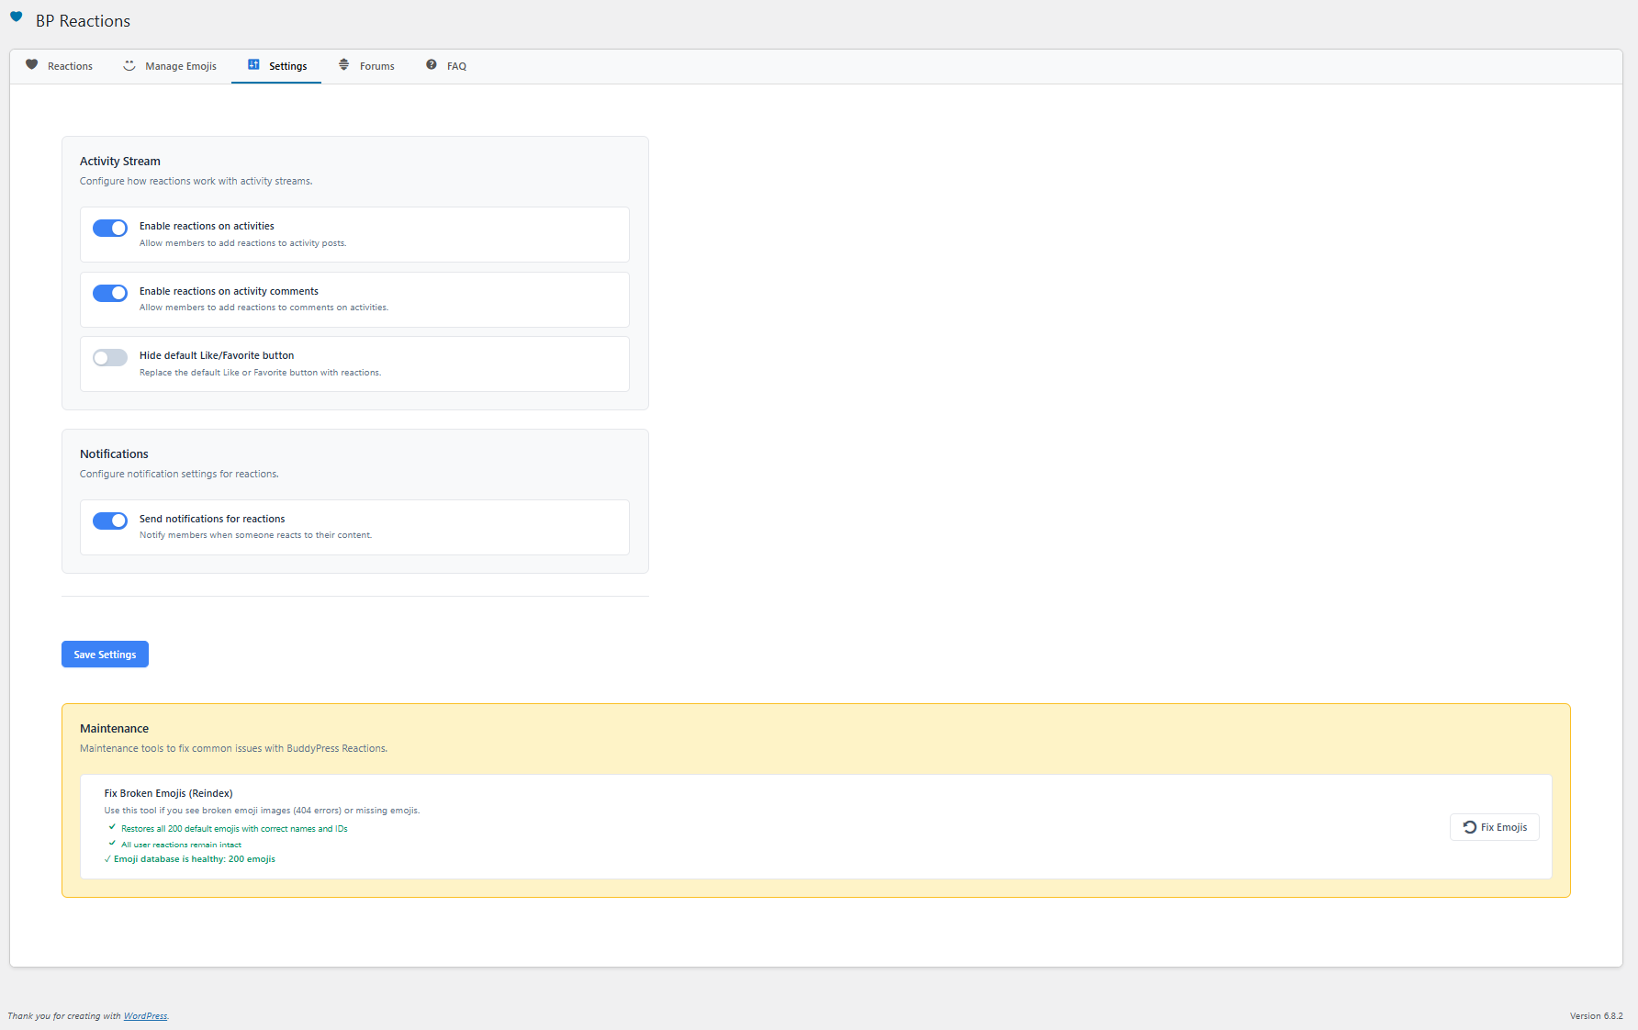Click 'Configure how reactions work with activity streams' text
Screen dimensions: 1638x1030
(x=196, y=181)
